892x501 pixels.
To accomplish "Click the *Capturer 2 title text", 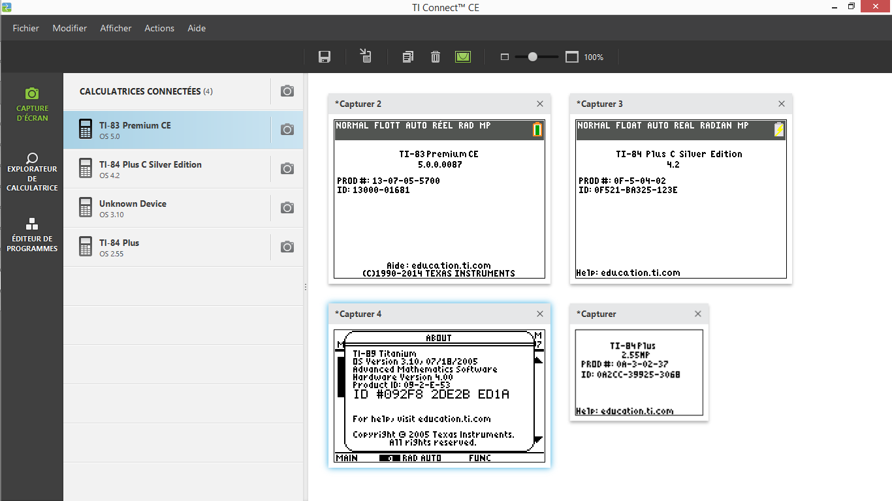I will (x=358, y=104).
